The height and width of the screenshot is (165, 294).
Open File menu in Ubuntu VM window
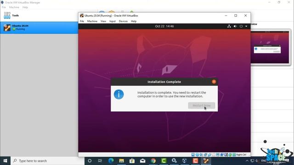pyautogui.click(x=82, y=21)
